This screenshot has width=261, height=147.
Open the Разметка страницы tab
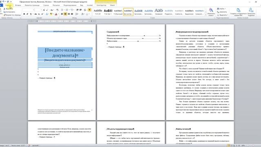(32, 5)
